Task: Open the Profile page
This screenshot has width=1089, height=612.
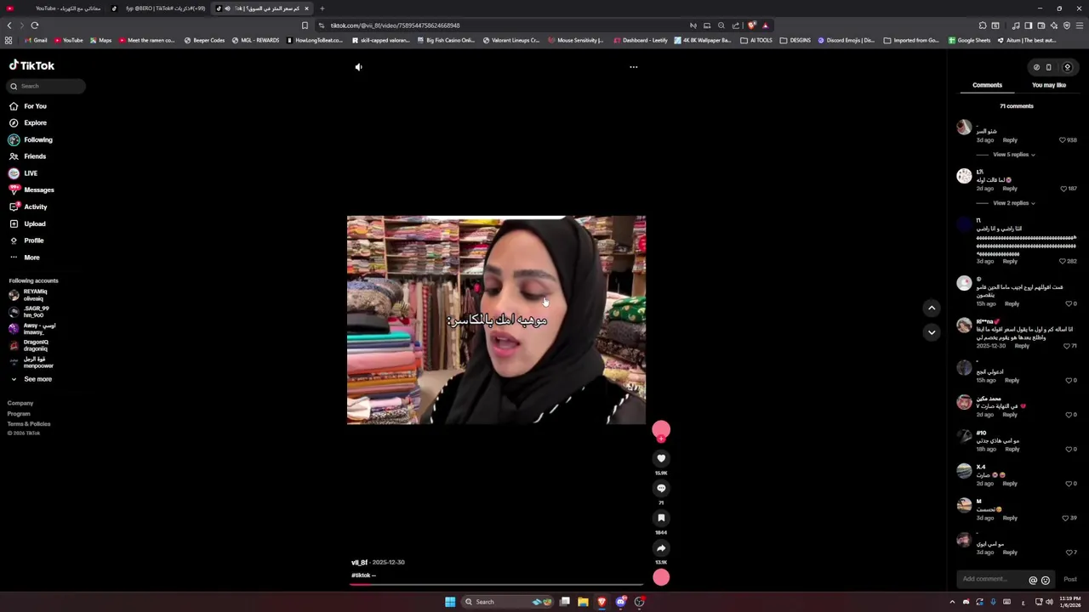Action: 33,241
